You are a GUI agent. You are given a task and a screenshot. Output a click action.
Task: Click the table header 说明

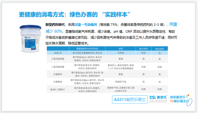coord(121,49)
